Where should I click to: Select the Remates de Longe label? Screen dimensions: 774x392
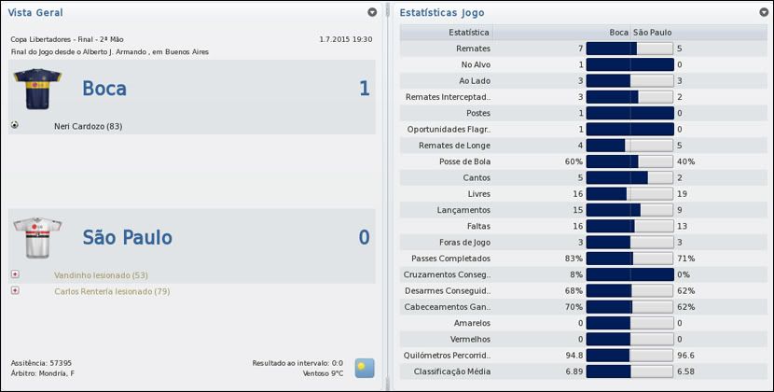[454, 146]
